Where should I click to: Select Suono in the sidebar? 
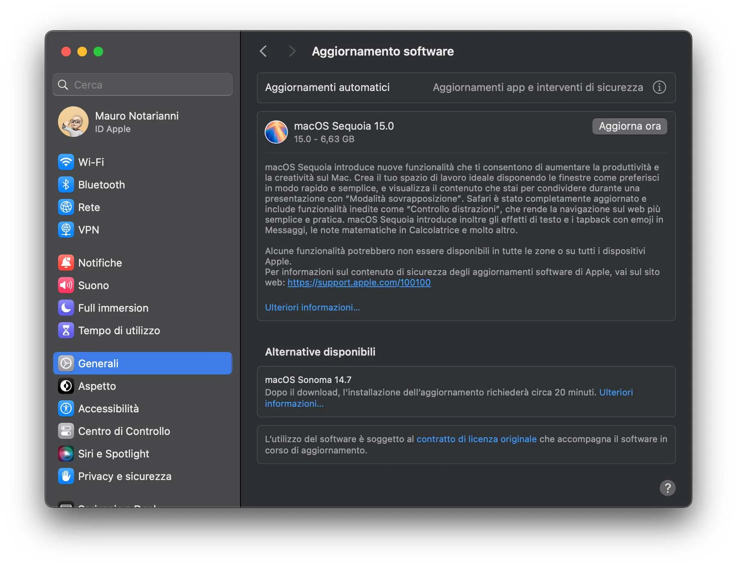[143, 285]
